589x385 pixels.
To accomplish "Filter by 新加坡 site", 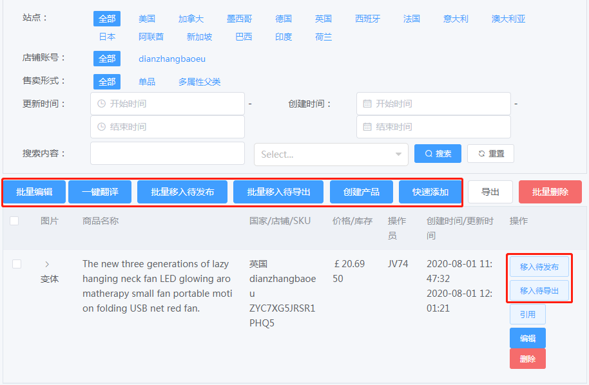I will [200, 37].
